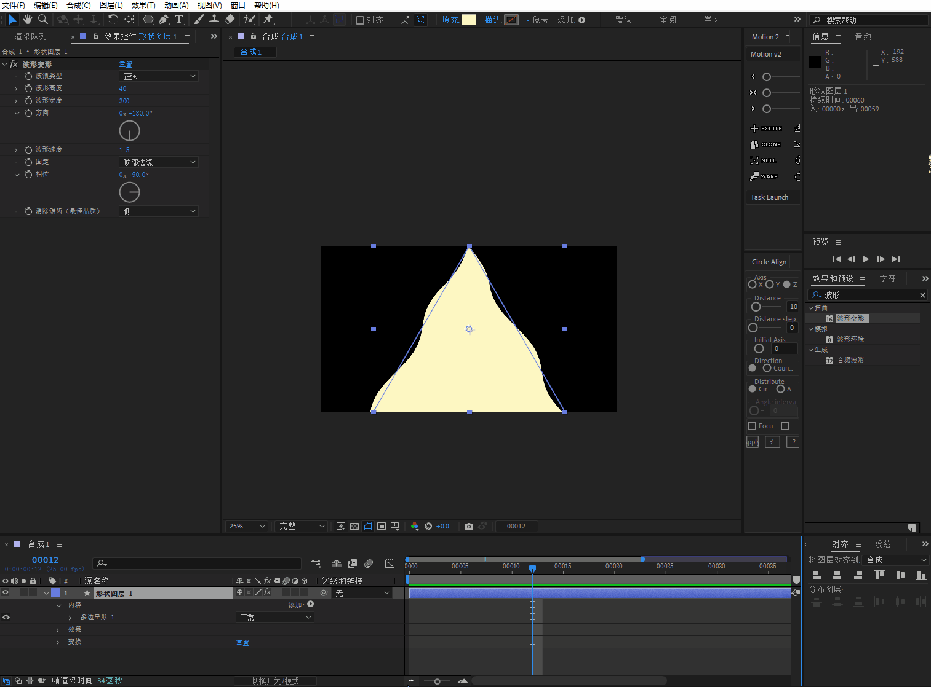Viewport: 931px width, 687px height.
Task: Choose the Pen tool
Action: point(164,20)
